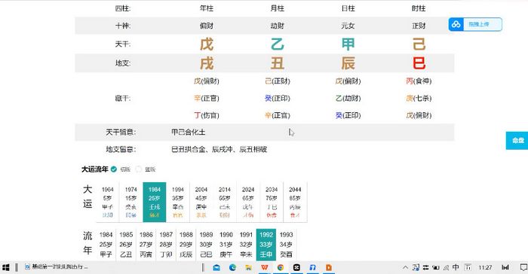
Task: Click the text 甲己合化土
Action: (189, 132)
